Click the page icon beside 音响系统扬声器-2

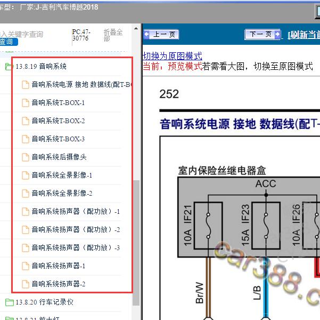point(26,284)
